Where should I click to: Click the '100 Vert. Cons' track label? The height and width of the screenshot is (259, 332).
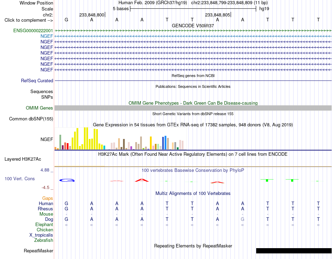[x=20, y=178]
